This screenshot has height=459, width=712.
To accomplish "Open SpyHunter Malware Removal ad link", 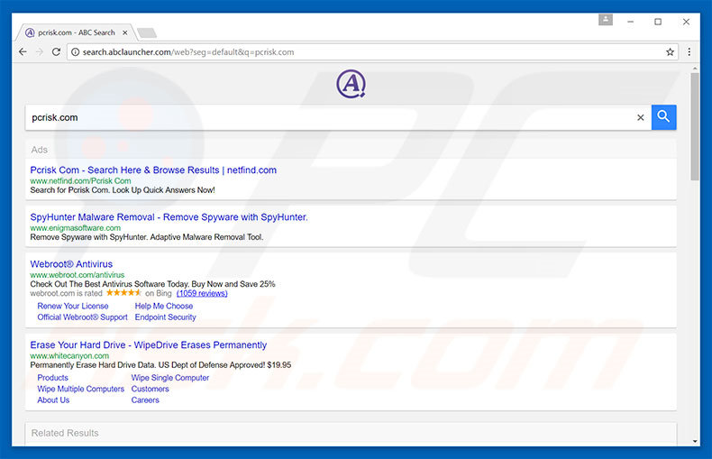I will pyautogui.click(x=169, y=217).
